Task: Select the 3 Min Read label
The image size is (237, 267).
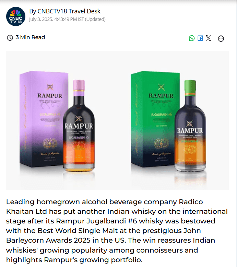Action: [30, 37]
